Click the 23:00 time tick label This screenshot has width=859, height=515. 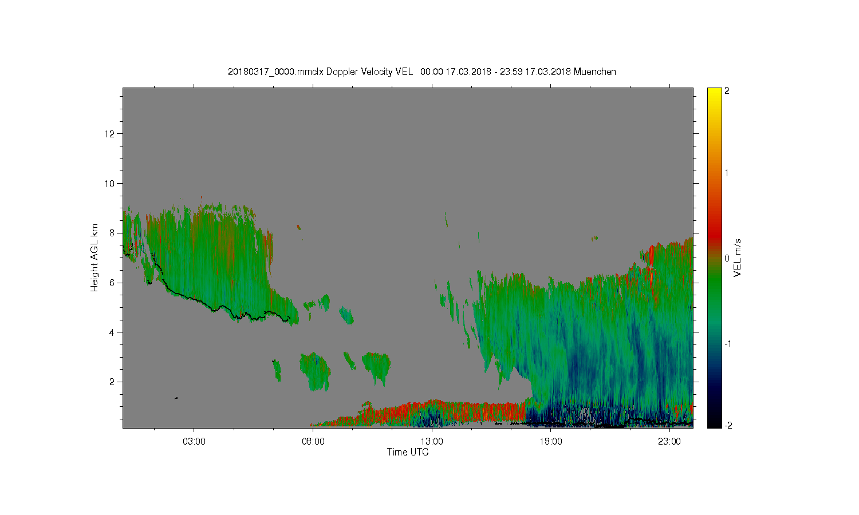pos(669,442)
